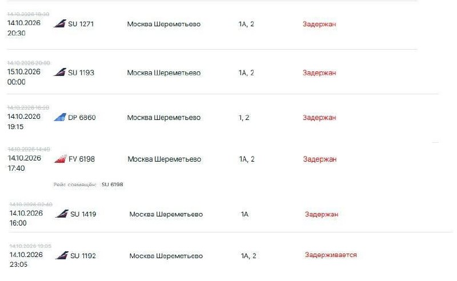This screenshot has height=281, width=457.
Task: Click the Pobeda logo beside DP 6860
Action: 60,117
